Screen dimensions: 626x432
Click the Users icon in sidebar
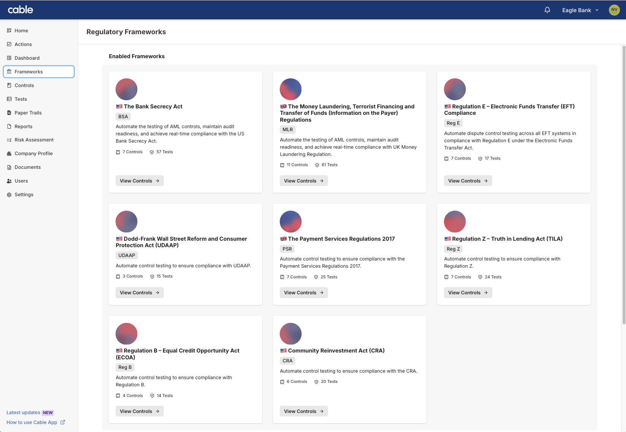click(x=9, y=181)
